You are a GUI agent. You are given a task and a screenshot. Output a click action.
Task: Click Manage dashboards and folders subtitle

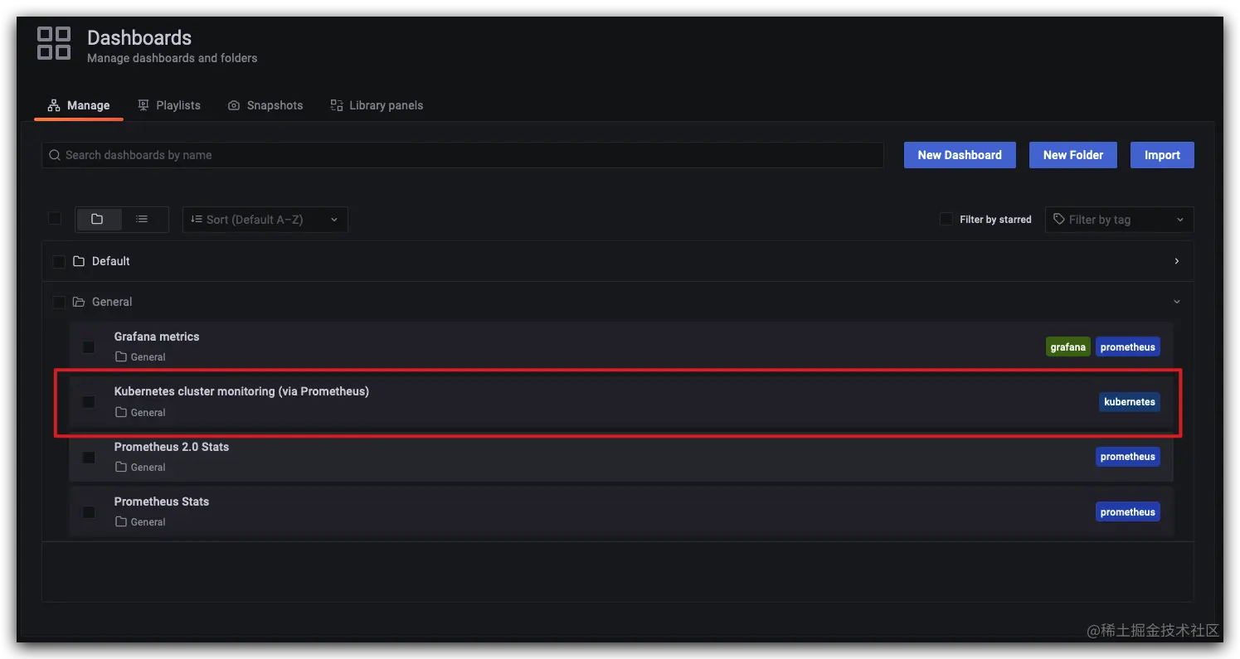point(173,58)
